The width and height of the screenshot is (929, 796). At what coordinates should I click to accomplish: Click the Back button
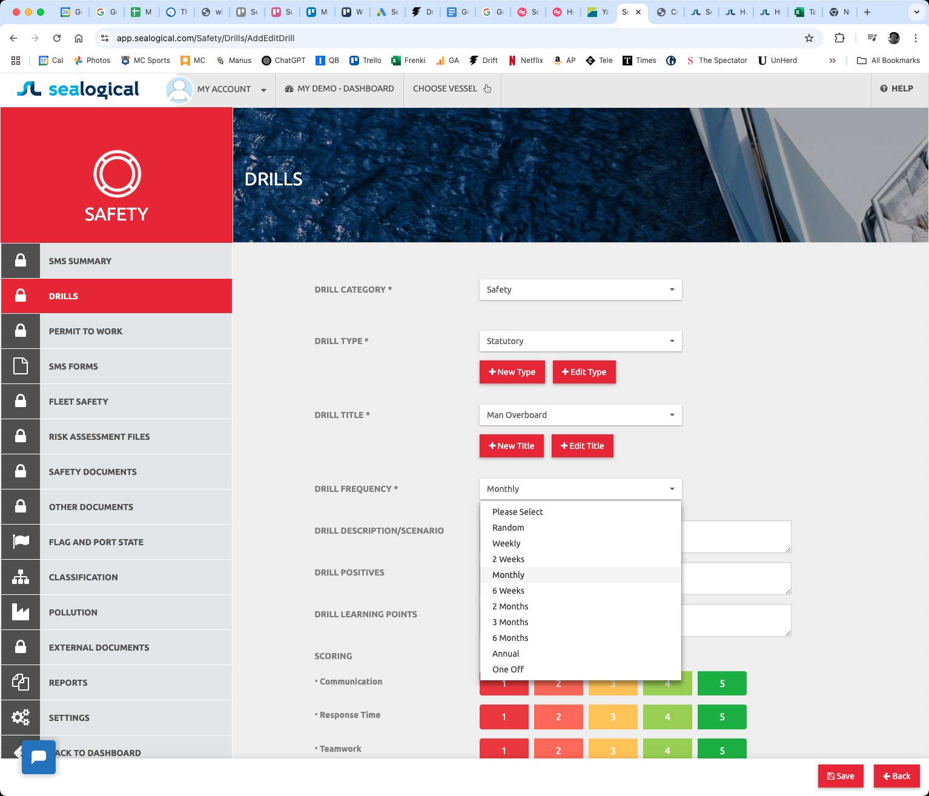(896, 776)
